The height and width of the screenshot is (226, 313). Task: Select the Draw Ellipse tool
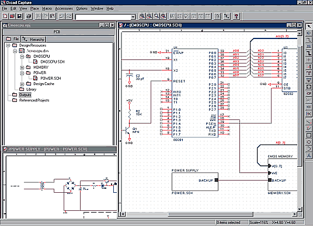pyautogui.click(x=308, y=142)
